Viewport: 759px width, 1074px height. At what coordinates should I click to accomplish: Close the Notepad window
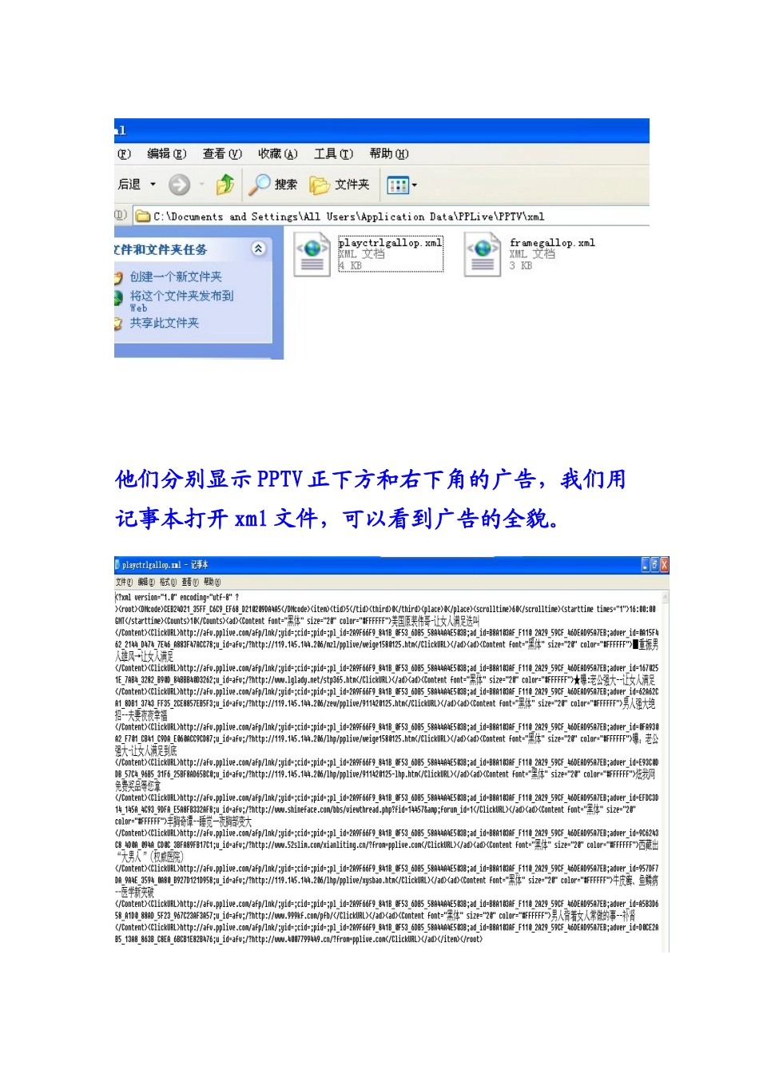[x=665, y=565]
